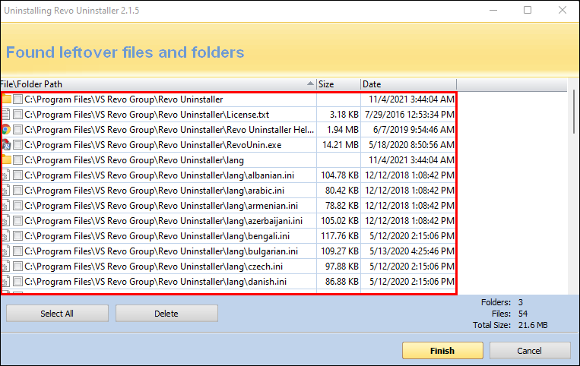Click the ini file icon beside czech.ini
This screenshot has height=366, width=580.
6,266
